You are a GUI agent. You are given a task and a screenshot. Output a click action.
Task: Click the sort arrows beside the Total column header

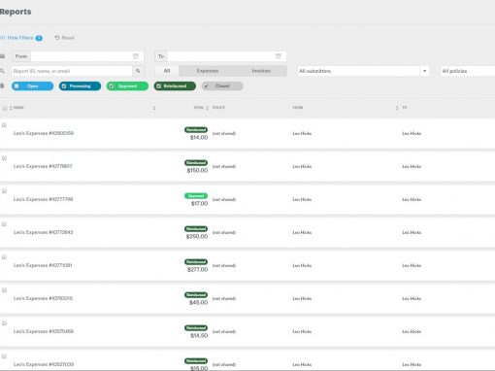pos(208,108)
